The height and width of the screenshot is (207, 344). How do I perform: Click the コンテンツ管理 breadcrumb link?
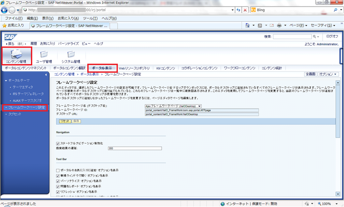(x=64, y=74)
